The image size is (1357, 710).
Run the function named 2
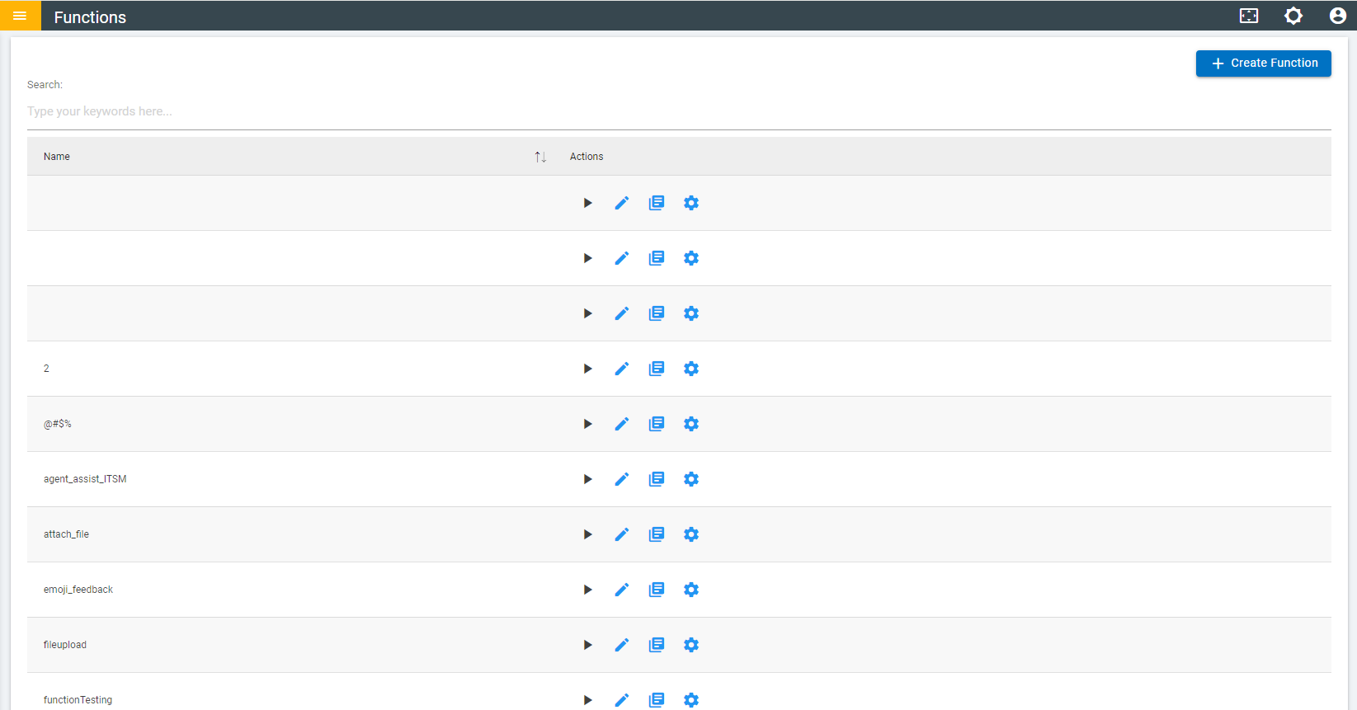(x=587, y=369)
